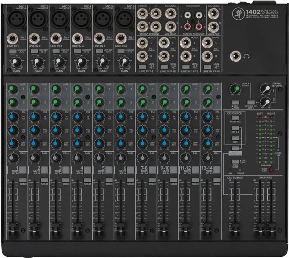
Task: Click the top red RIGHT meter LED
Action: pos(271,118)
